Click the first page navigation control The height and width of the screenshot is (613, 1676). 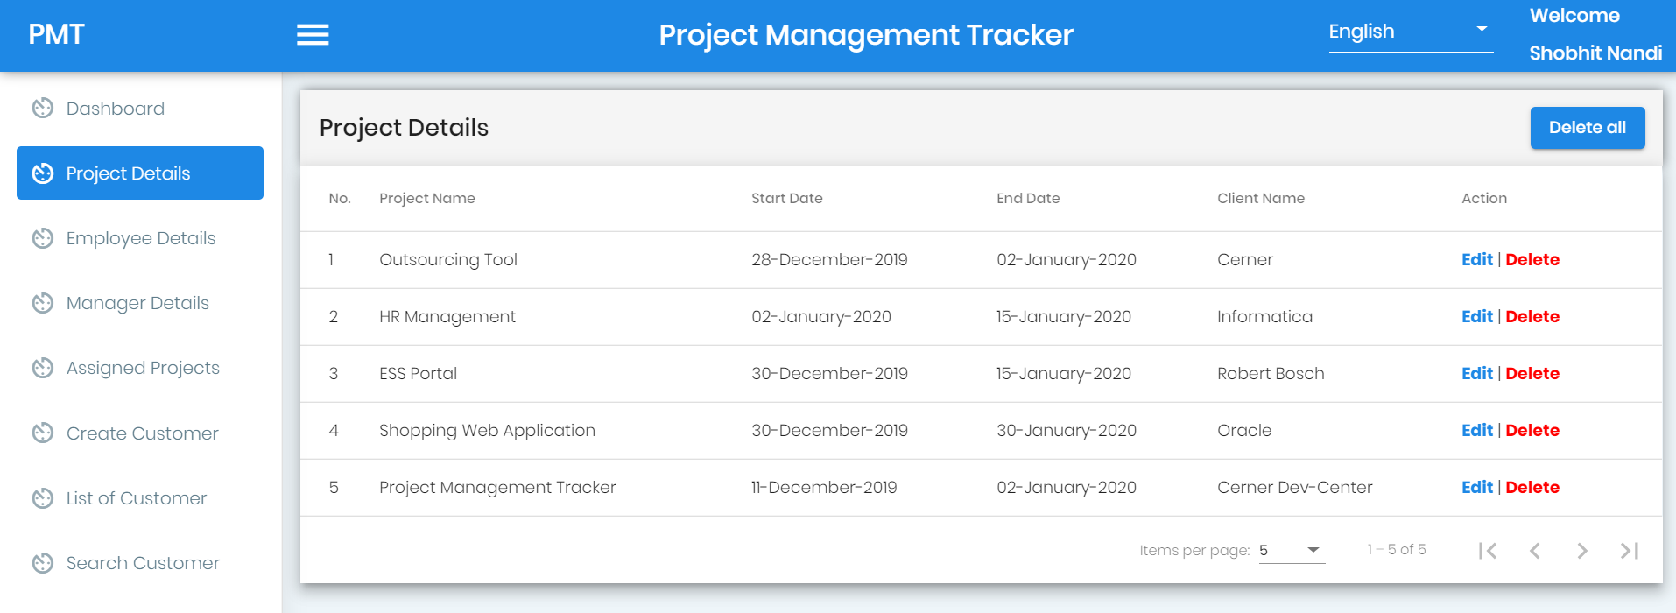coord(1488,550)
